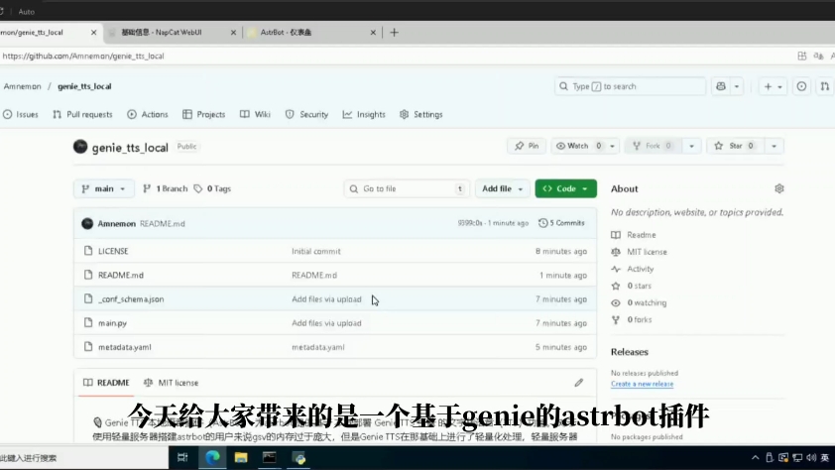Viewport: 835px width, 470px height.
Task: Click the Amnemon owner breadcrumb
Action: pyautogui.click(x=22, y=86)
